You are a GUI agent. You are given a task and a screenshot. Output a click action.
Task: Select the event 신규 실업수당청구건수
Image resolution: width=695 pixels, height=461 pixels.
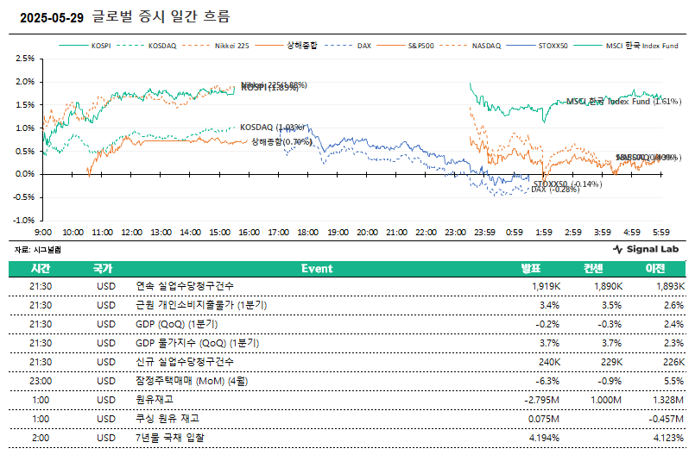coord(185,362)
